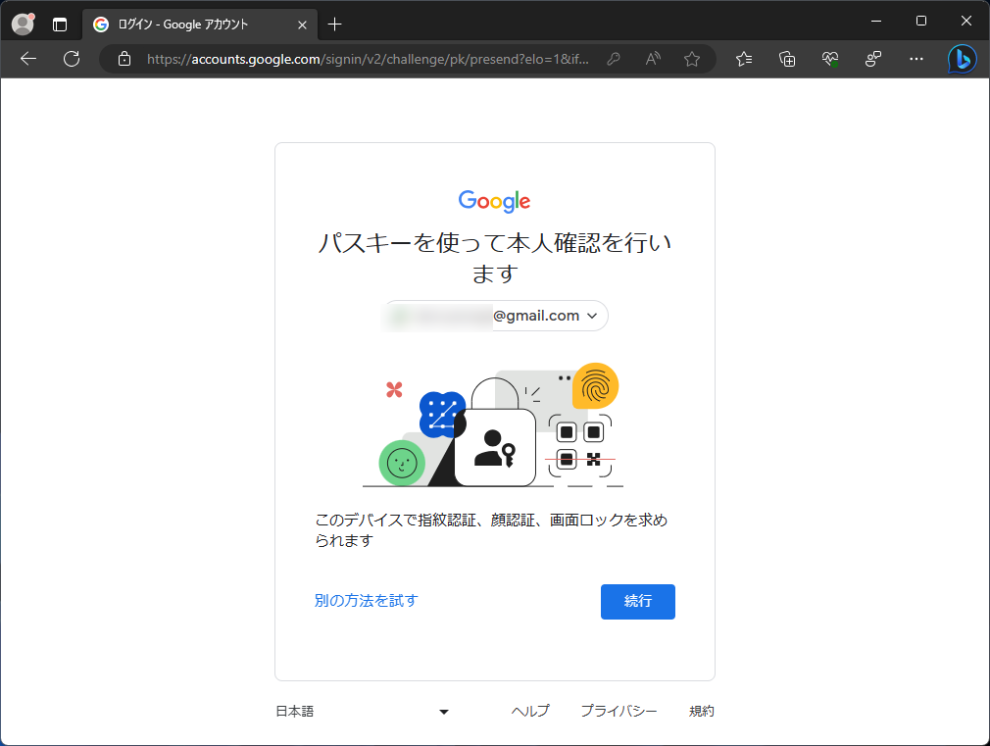This screenshot has height=746, width=990.
Task: Open the Favorites list
Action: click(x=743, y=59)
